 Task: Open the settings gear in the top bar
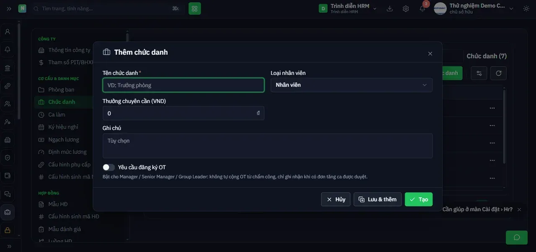(406, 8)
